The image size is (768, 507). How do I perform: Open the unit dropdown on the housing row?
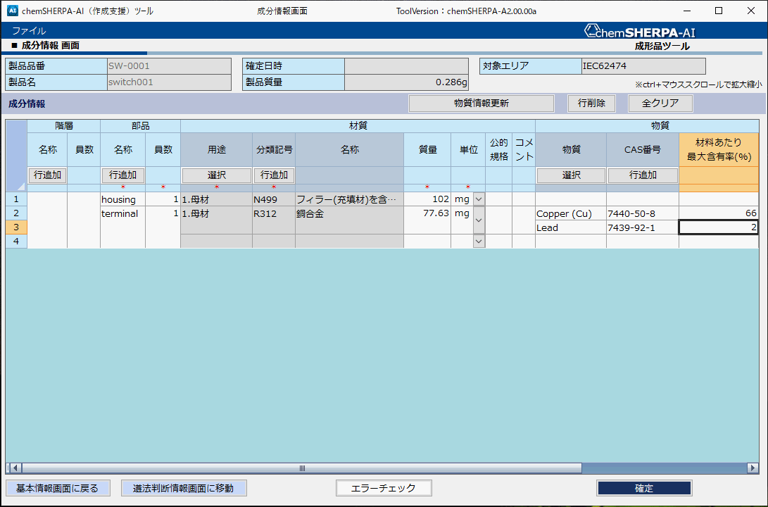[478, 199]
